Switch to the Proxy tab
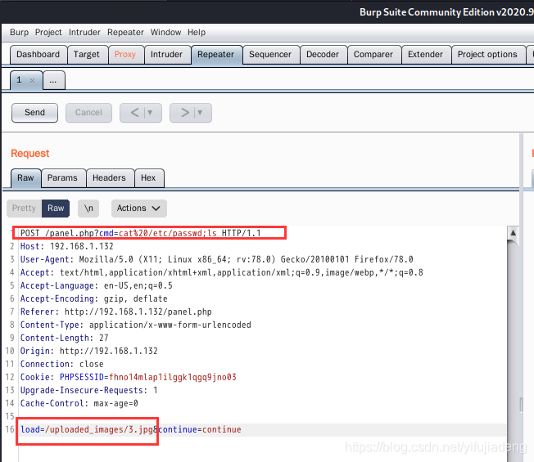534x462 pixels. pos(125,55)
